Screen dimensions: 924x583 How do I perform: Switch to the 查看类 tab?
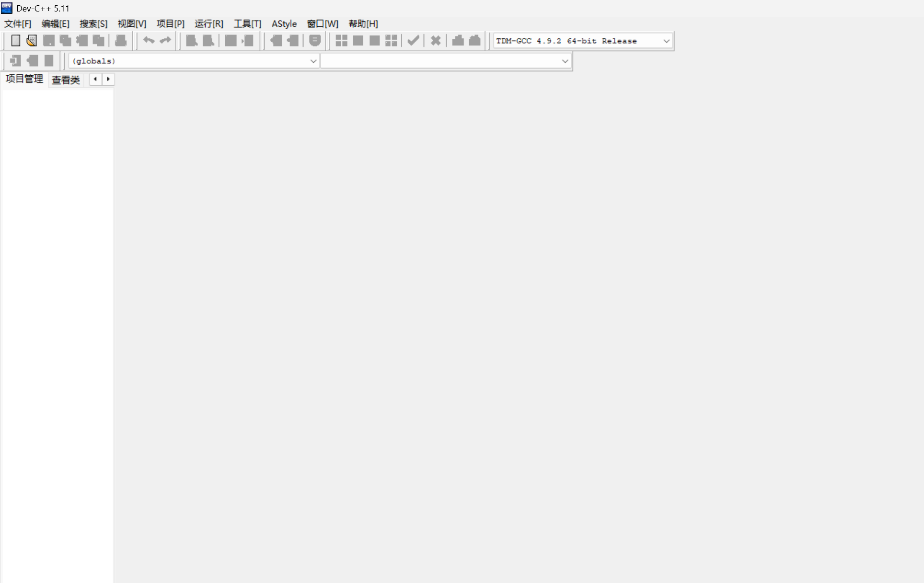pyautogui.click(x=66, y=80)
